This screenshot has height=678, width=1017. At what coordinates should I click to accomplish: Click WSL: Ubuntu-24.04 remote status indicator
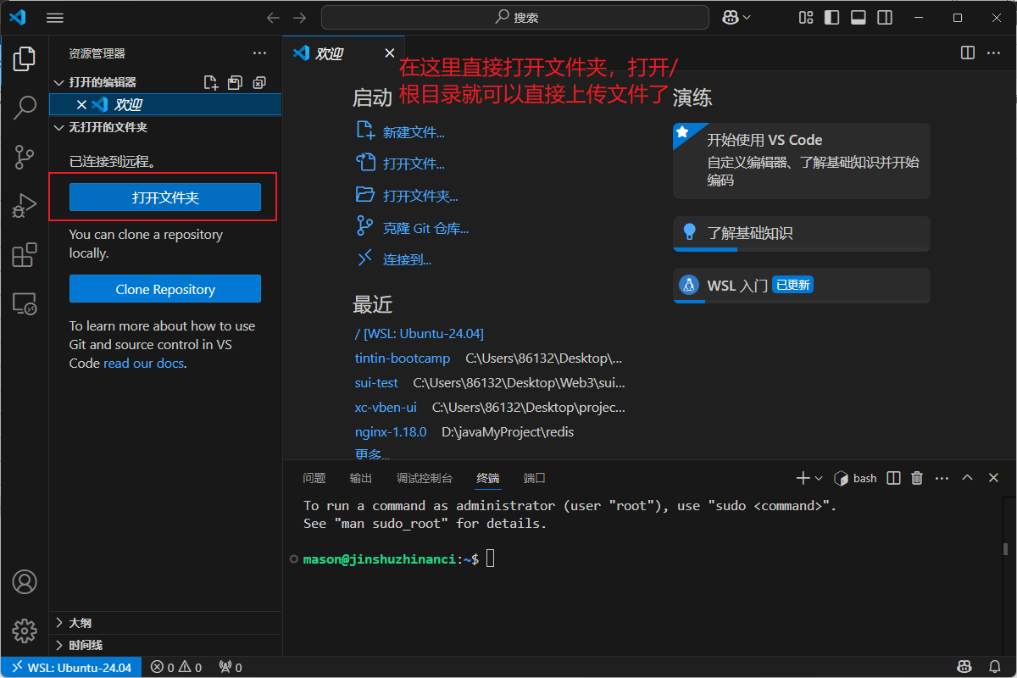coord(71,667)
